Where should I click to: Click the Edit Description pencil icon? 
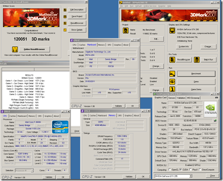tap(65, 10)
